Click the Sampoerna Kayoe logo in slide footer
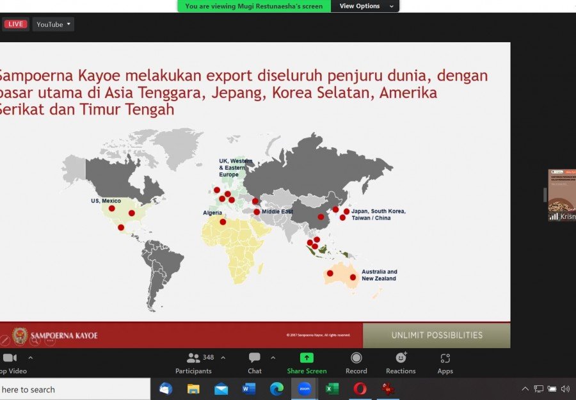The image size is (576, 400). [55, 335]
